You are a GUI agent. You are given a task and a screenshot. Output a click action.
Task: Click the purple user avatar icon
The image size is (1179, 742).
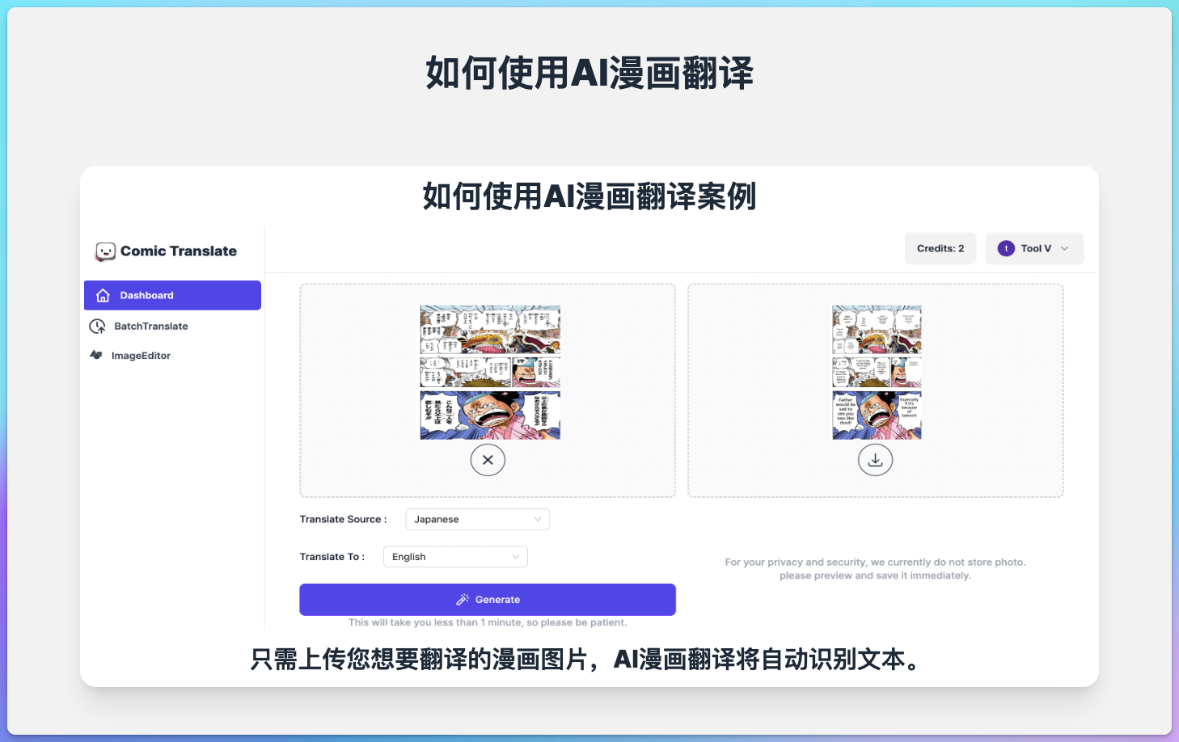click(x=1006, y=248)
